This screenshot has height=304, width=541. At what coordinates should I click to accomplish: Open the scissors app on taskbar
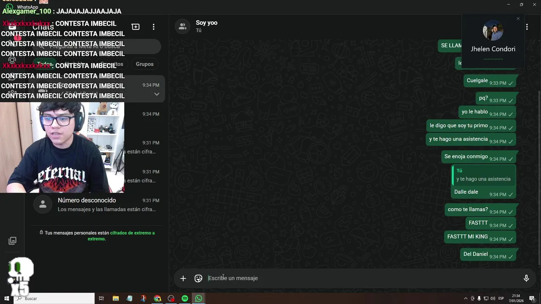pyautogui.click(x=143, y=299)
